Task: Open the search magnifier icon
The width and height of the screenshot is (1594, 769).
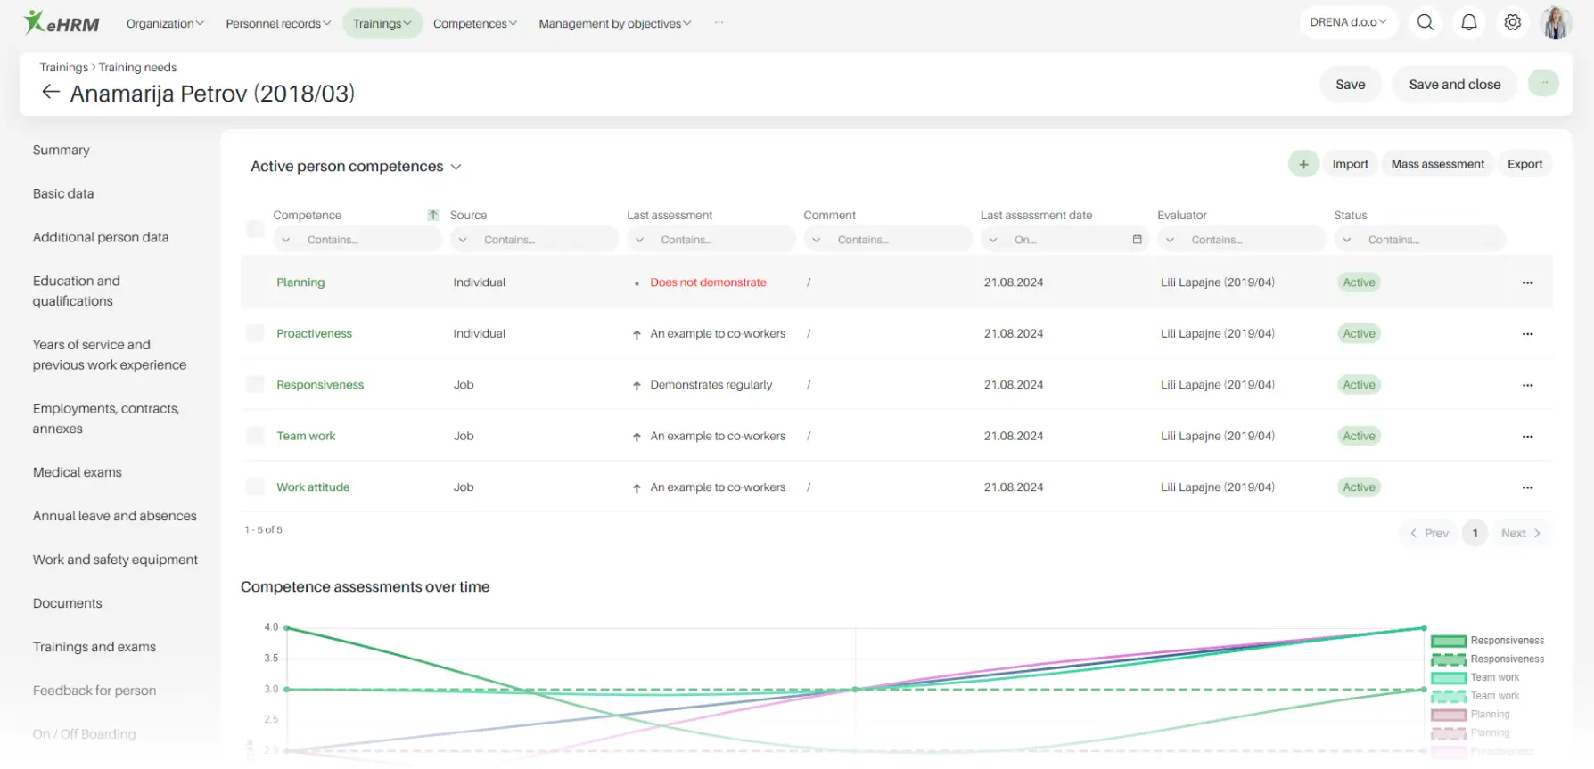Action: coord(1425,22)
